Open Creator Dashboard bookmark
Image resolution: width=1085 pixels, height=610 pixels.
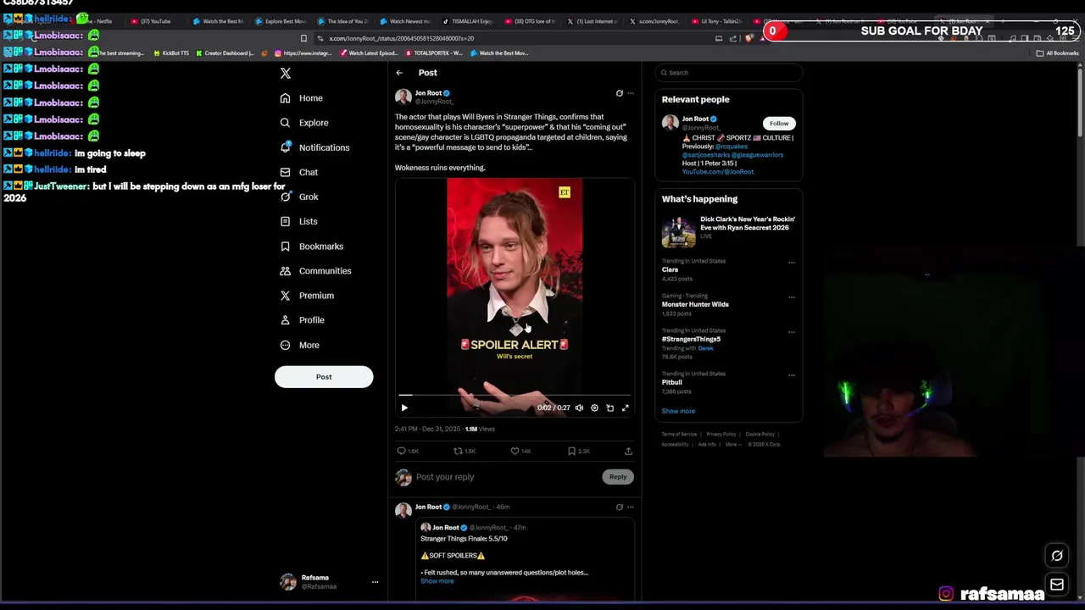[x=225, y=53]
